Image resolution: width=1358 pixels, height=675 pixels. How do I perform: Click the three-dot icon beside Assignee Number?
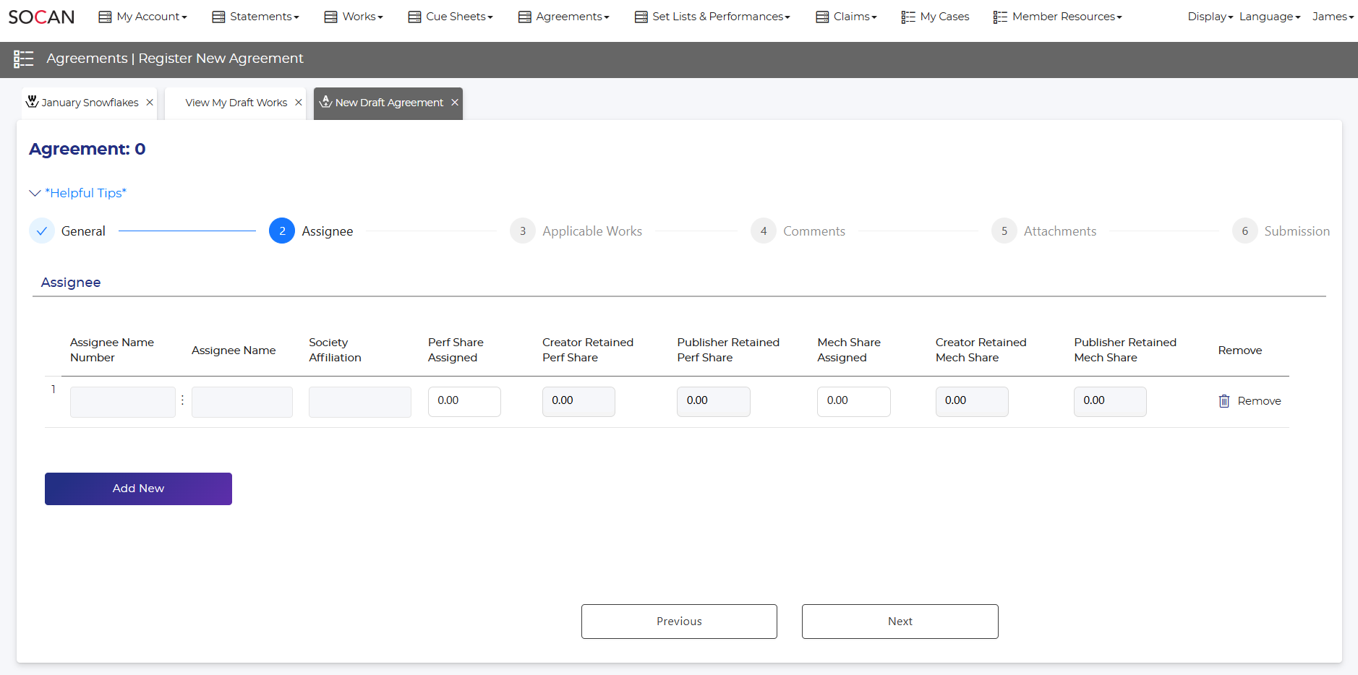[x=183, y=400]
